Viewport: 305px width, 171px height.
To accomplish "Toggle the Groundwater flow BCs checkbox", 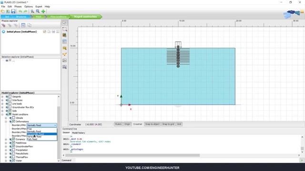I will coord(10,107).
